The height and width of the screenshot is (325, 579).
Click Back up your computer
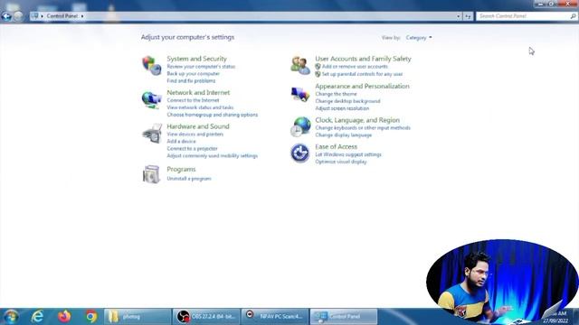point(193,74)
